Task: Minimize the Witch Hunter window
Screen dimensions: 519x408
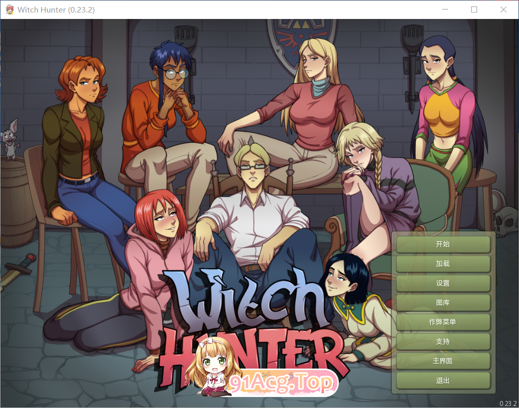Action: point(445,9)
